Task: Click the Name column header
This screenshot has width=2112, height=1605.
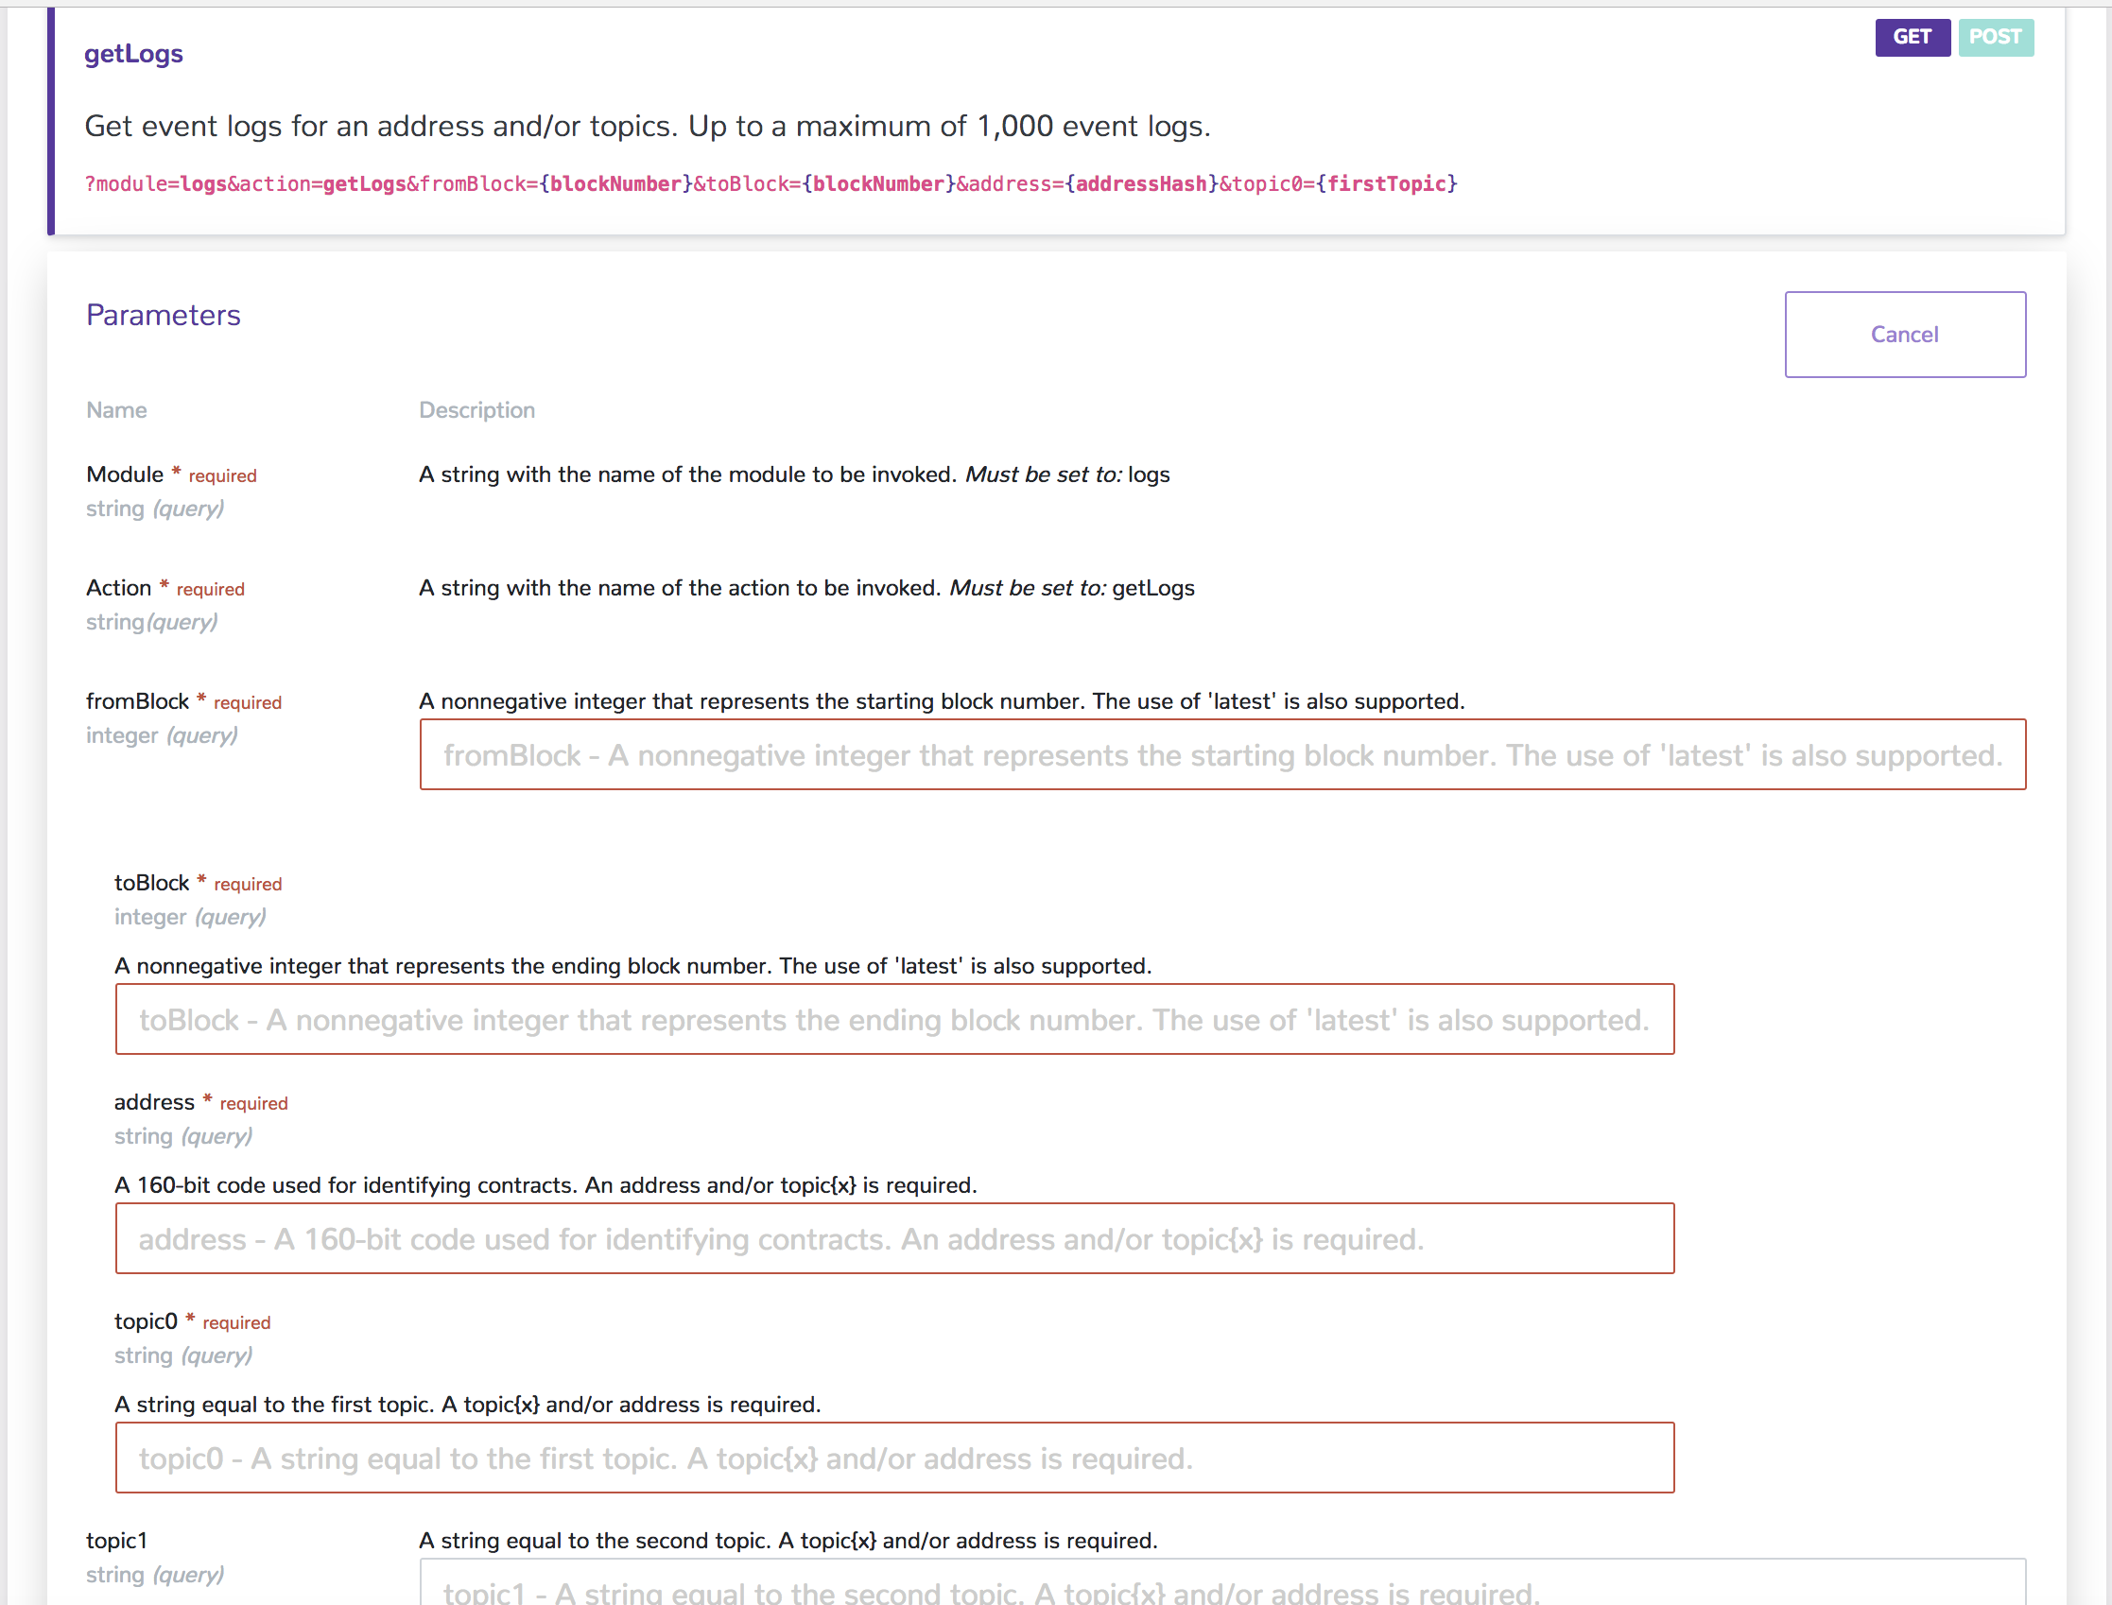Action: [116, 410]
